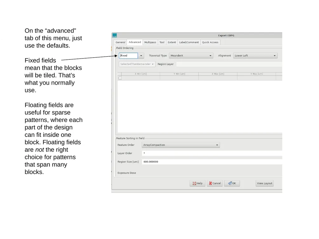Select the Quick Access tab
The width and height of the screenshot is (319, 239).
pyautogui.click(x=210, y=42)
